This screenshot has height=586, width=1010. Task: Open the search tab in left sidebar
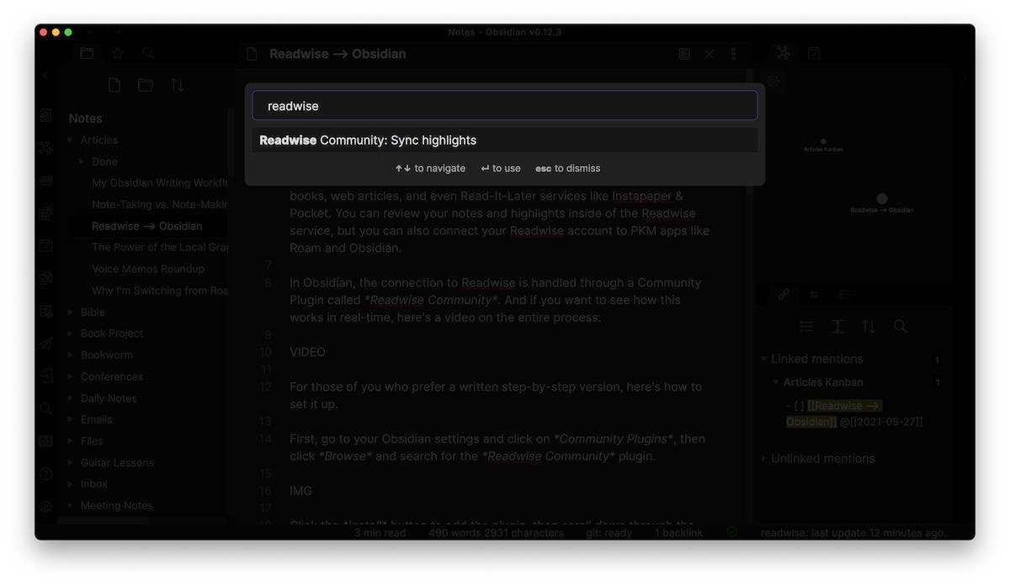[x=148, y=53]
